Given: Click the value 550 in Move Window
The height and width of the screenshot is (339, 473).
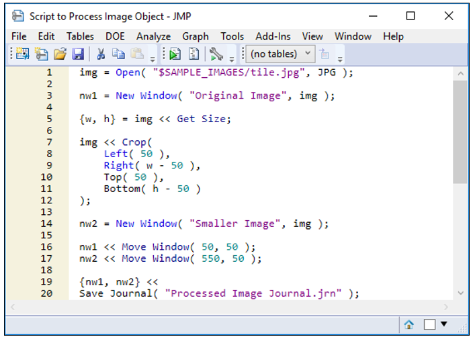Looking at the screenshot, I should 210,259.
